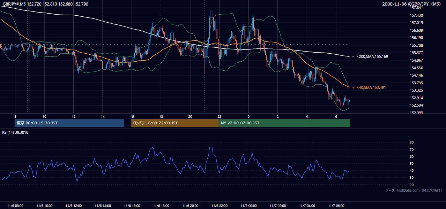This screenshot has width=446, height=209.
Task: Click hour label 8 below price chart
Action: tap(15, 116)
